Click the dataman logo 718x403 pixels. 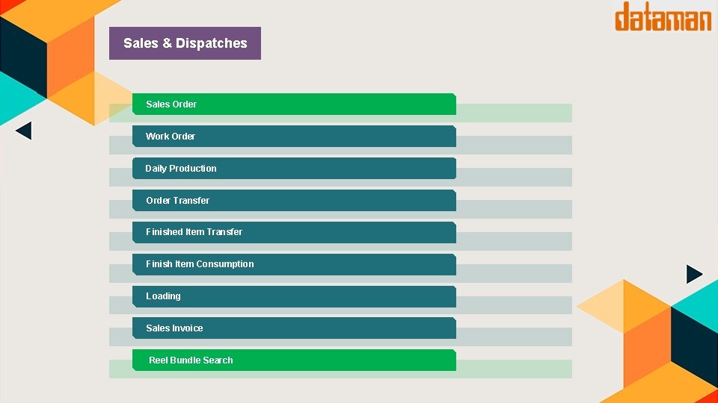tap(663, 16)
